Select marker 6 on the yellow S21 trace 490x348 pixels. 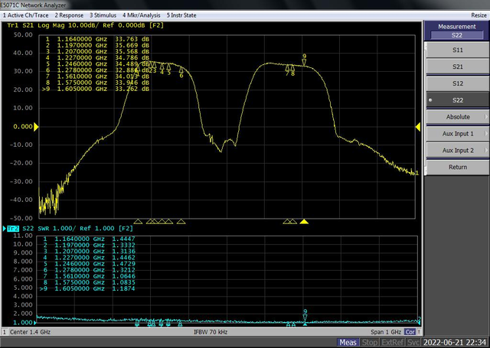tap(181, 70)
